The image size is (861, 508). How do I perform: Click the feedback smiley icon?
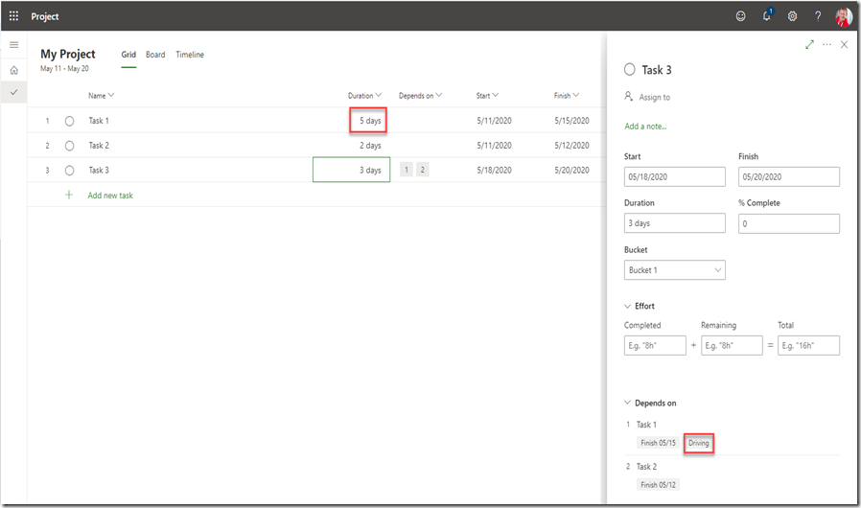click(740, 16)
